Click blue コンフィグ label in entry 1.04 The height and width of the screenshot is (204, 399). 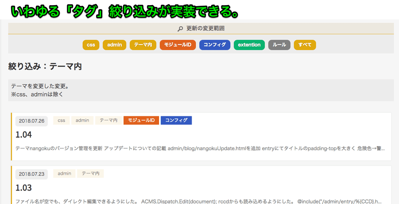click(176, 121)
